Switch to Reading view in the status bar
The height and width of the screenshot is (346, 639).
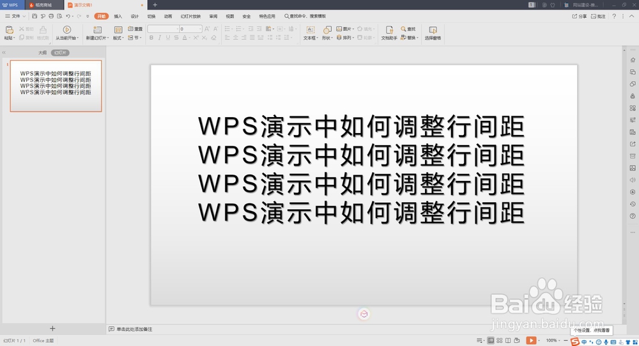point(508,340)
